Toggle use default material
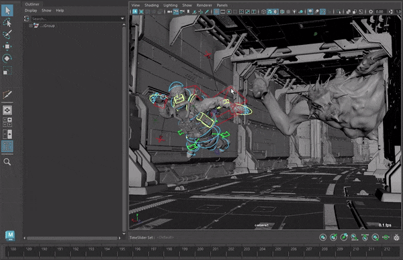The width and height of the screenshot is (403, 260). [x=275, y=11]
